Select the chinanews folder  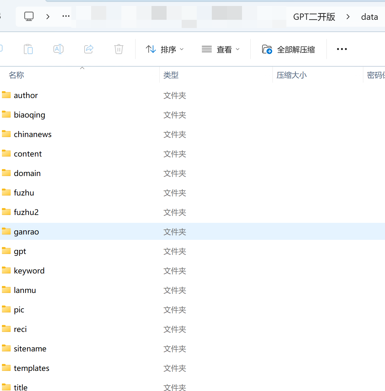[32, 134]
